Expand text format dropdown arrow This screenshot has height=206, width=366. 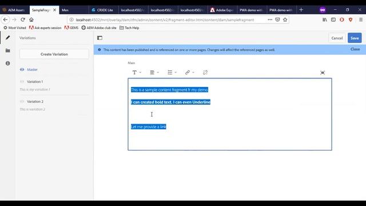coord(140,73)
